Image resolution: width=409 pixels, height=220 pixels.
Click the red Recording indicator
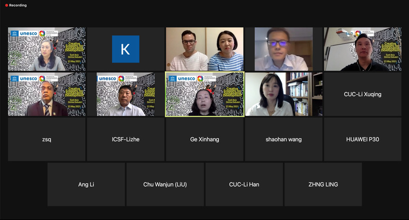coord(16,5)
